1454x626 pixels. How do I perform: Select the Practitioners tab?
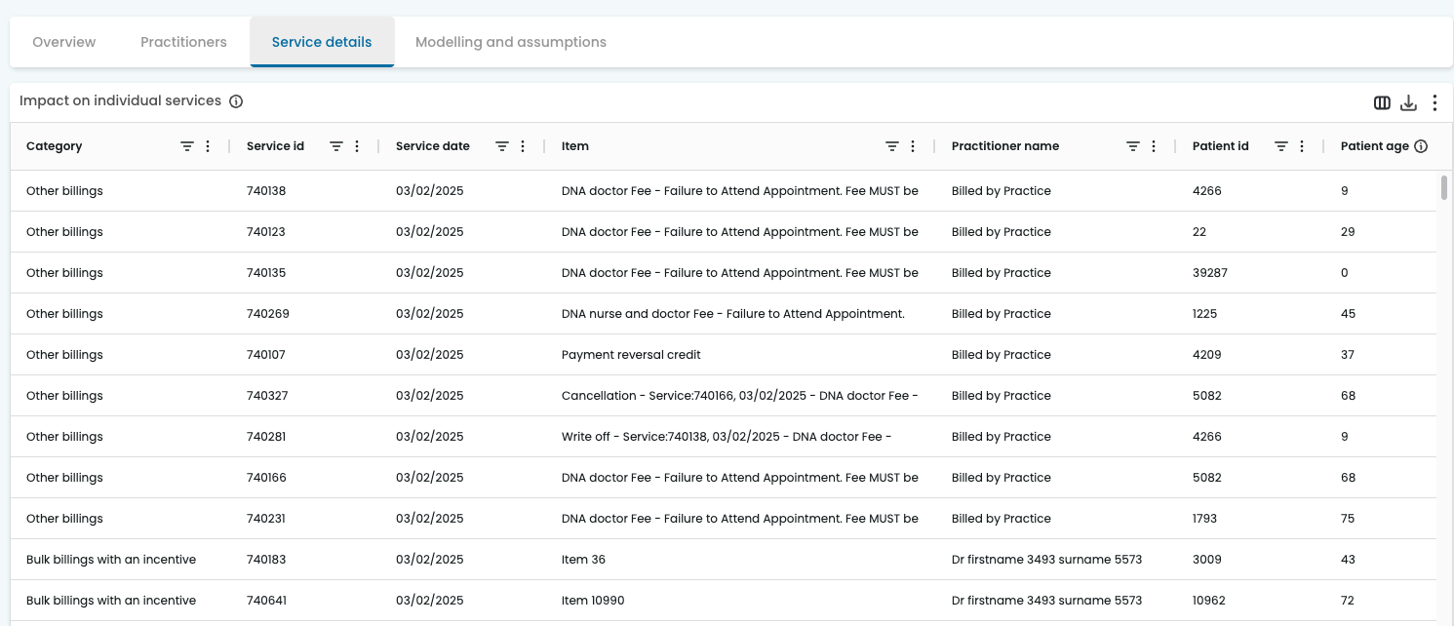pyautogui.click(x=183, y=42)
